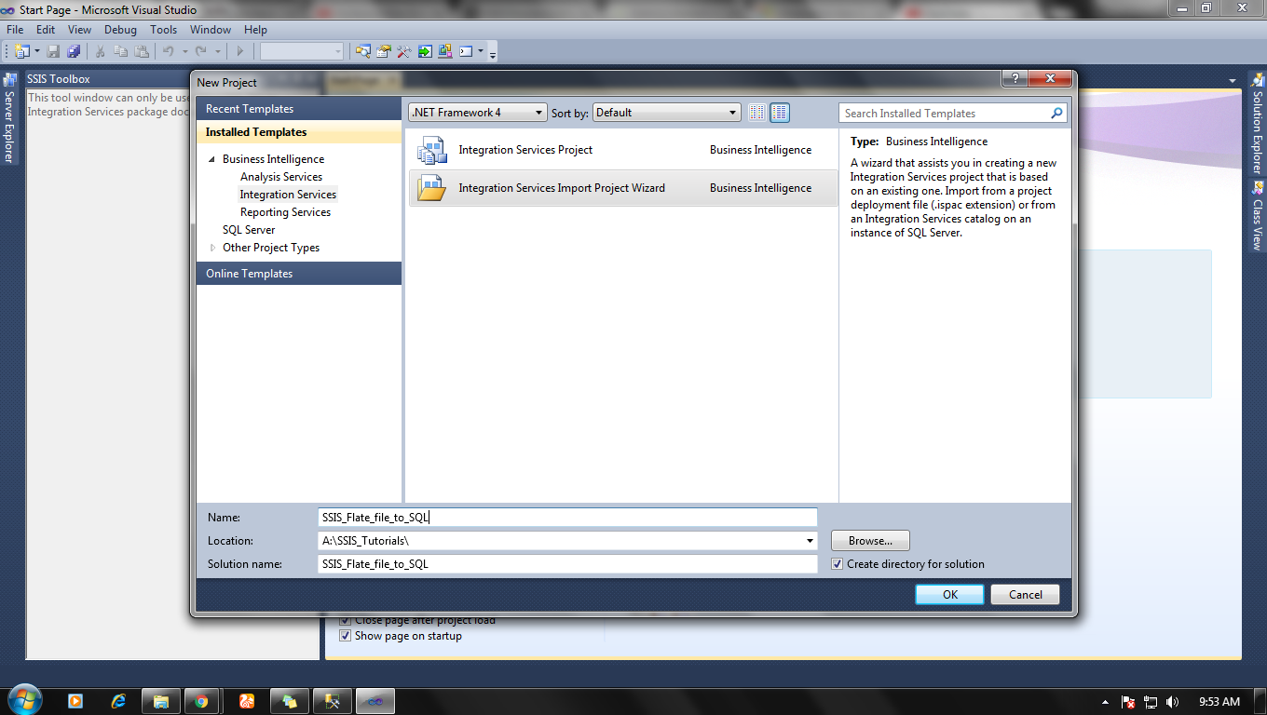
Task: Open toolbar options overflow arrow
Action: click(x=493, y=53)
